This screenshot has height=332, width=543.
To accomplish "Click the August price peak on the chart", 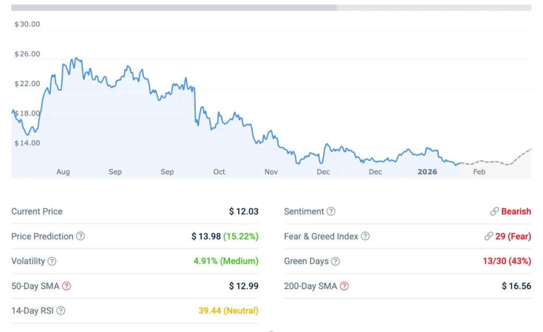I will click(x=76, y=58).
